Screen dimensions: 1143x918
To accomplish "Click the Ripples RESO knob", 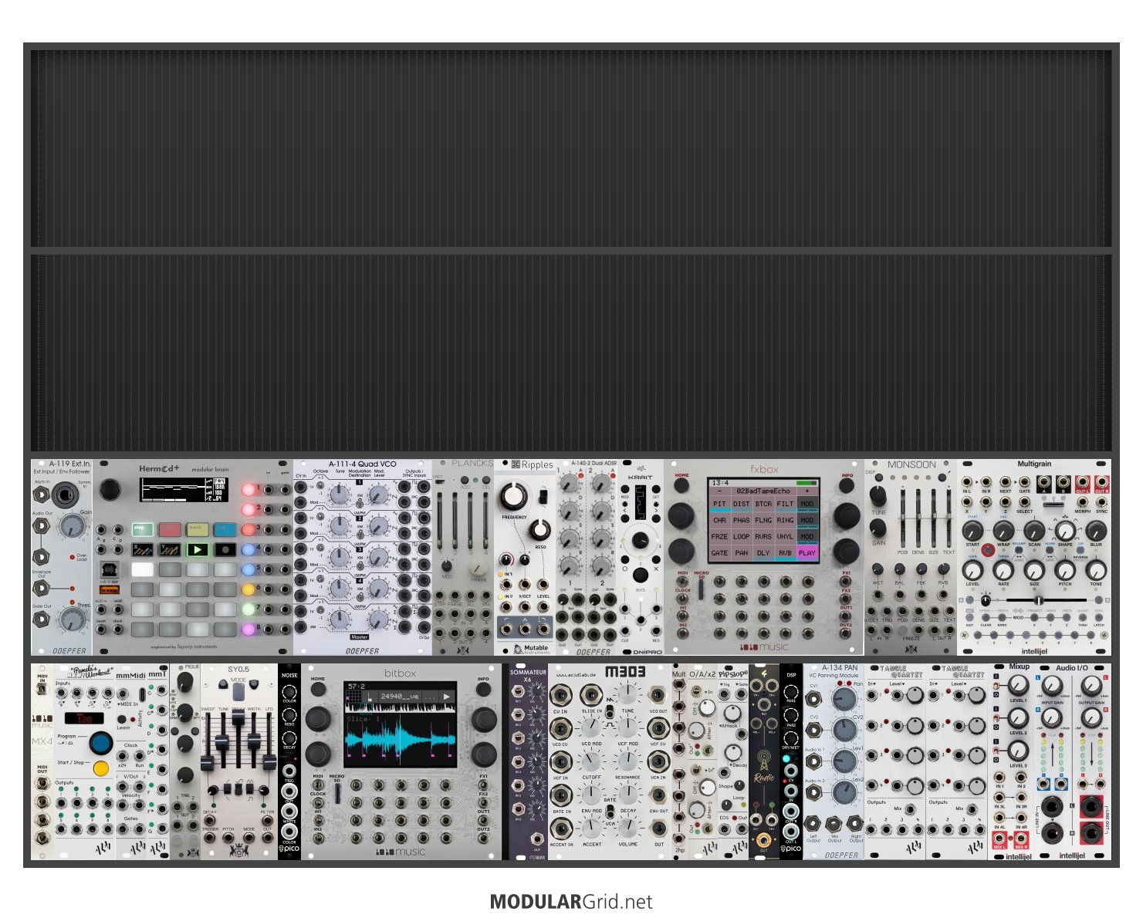I will (540, 529).
